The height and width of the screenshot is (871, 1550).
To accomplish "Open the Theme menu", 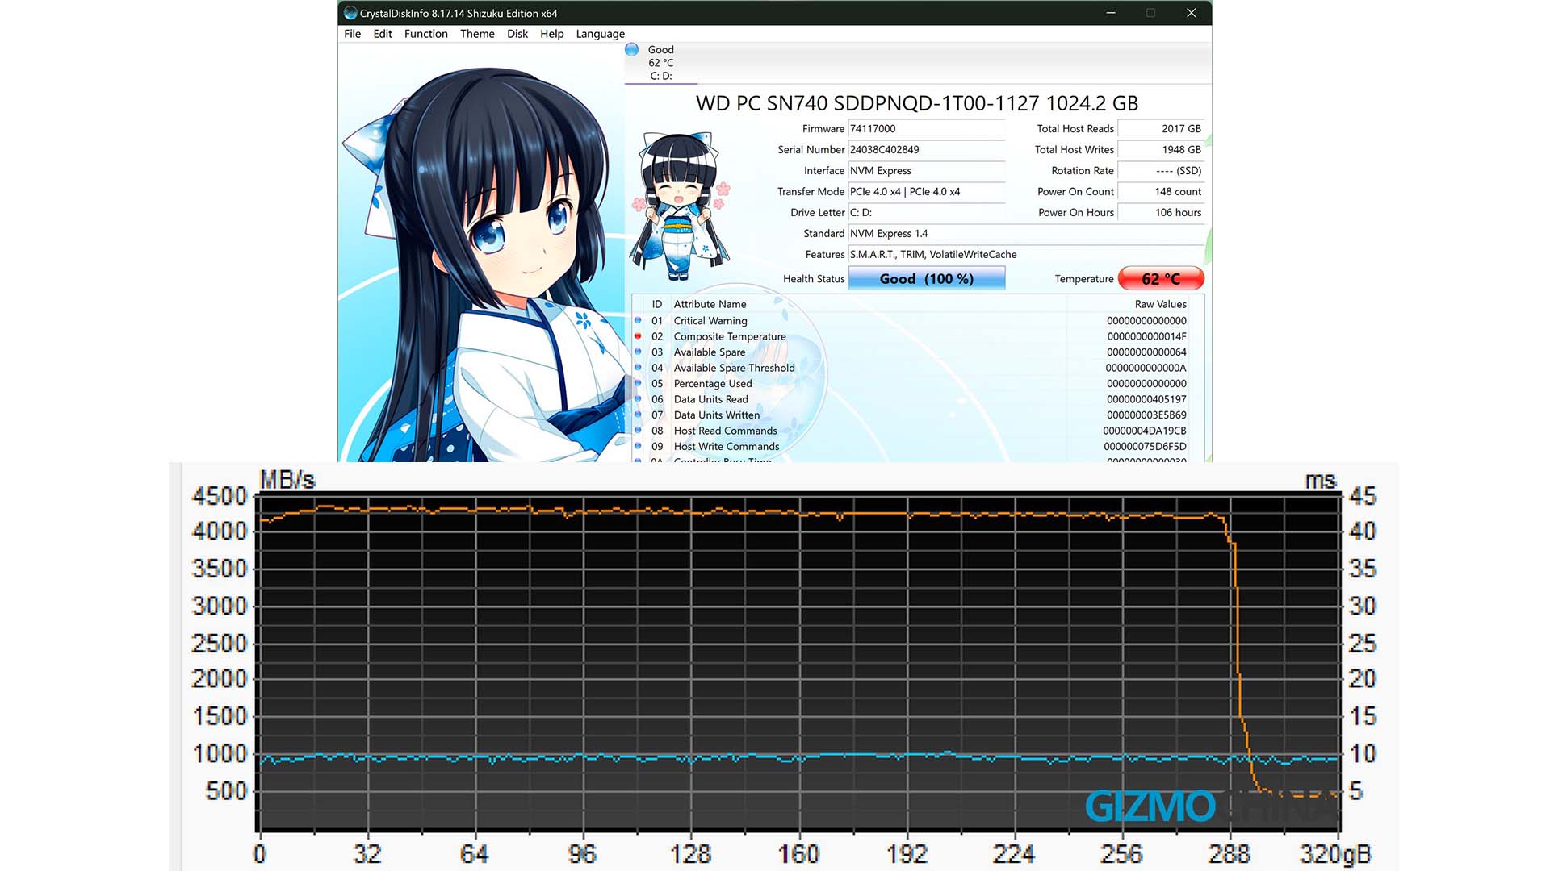I will [477, 34].
